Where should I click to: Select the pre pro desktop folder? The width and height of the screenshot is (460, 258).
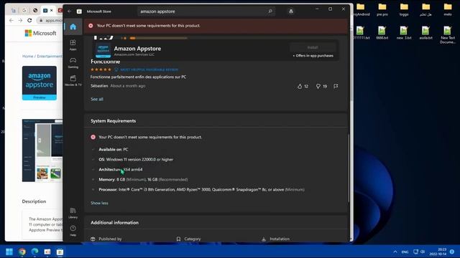click(382, 9)
